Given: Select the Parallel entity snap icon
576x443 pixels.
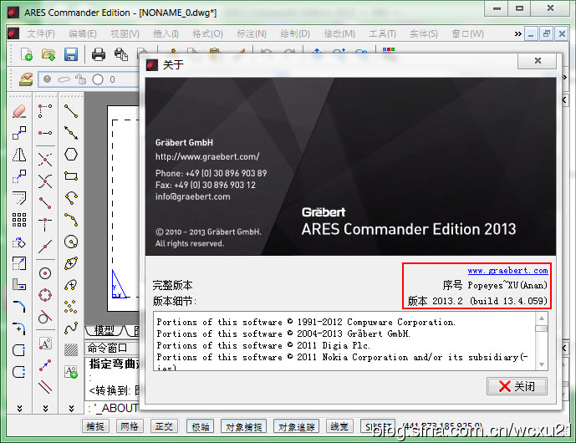Looking at the screenshot, I should coord(45,386).
